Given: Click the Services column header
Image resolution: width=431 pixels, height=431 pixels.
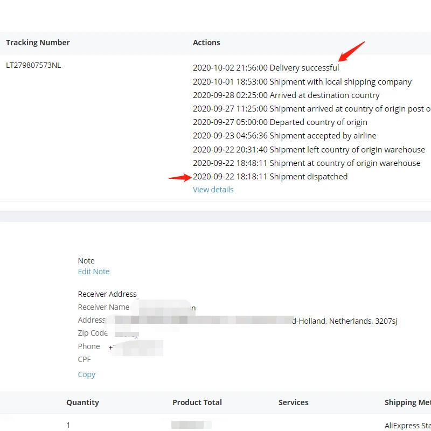Looking at the screenshot, I should (294, 402).
